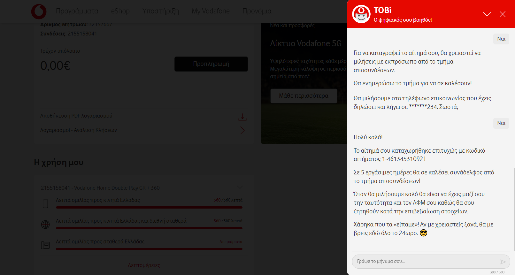
Task: Click the sunglasses emoji in last message
Action: coord(424,233)
